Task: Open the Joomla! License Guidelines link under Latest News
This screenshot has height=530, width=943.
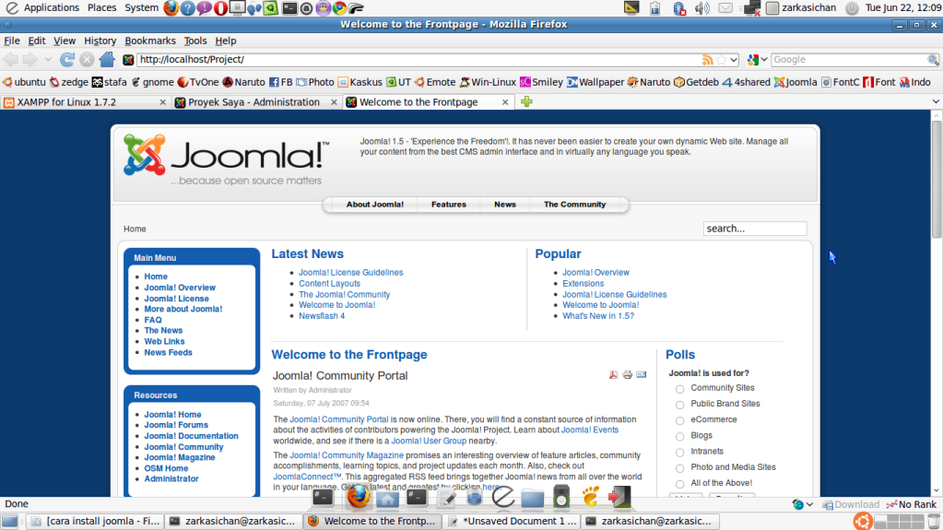Action: 350,273
